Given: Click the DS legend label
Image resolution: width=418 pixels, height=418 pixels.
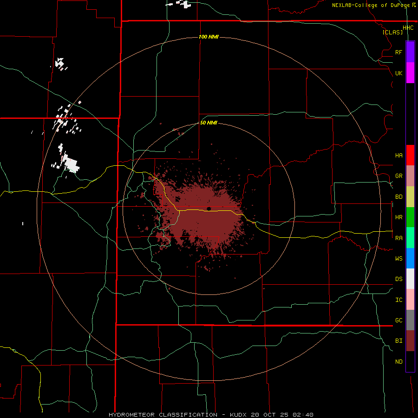Looking at the screenshot, I should (x=398, y=279).
